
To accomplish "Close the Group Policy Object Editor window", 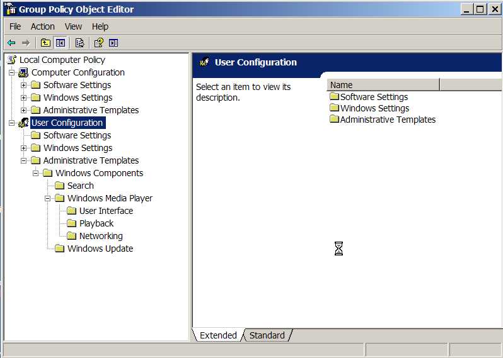I will tap(495, 9).
